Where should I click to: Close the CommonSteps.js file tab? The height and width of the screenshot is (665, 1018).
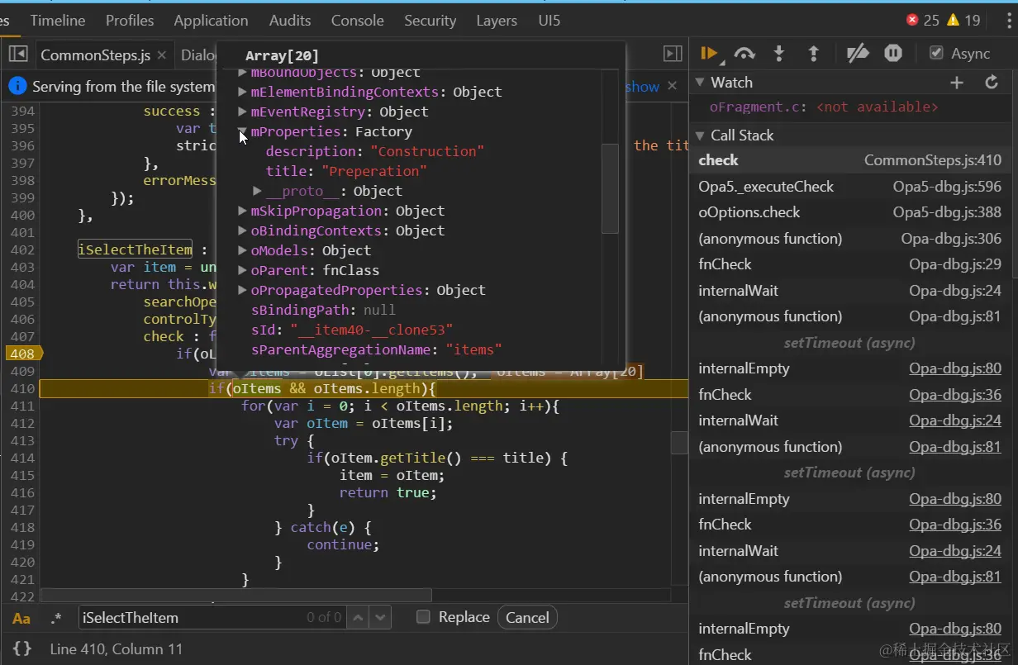[161, 55]
